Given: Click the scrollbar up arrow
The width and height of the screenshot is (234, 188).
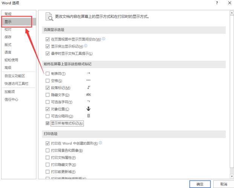Looking at the screenshot, I should click(230, 13).
